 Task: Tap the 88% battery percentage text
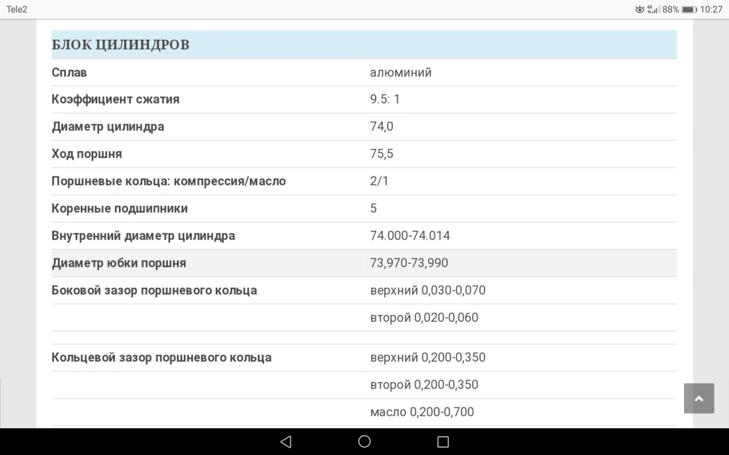[x=670, y=9]
